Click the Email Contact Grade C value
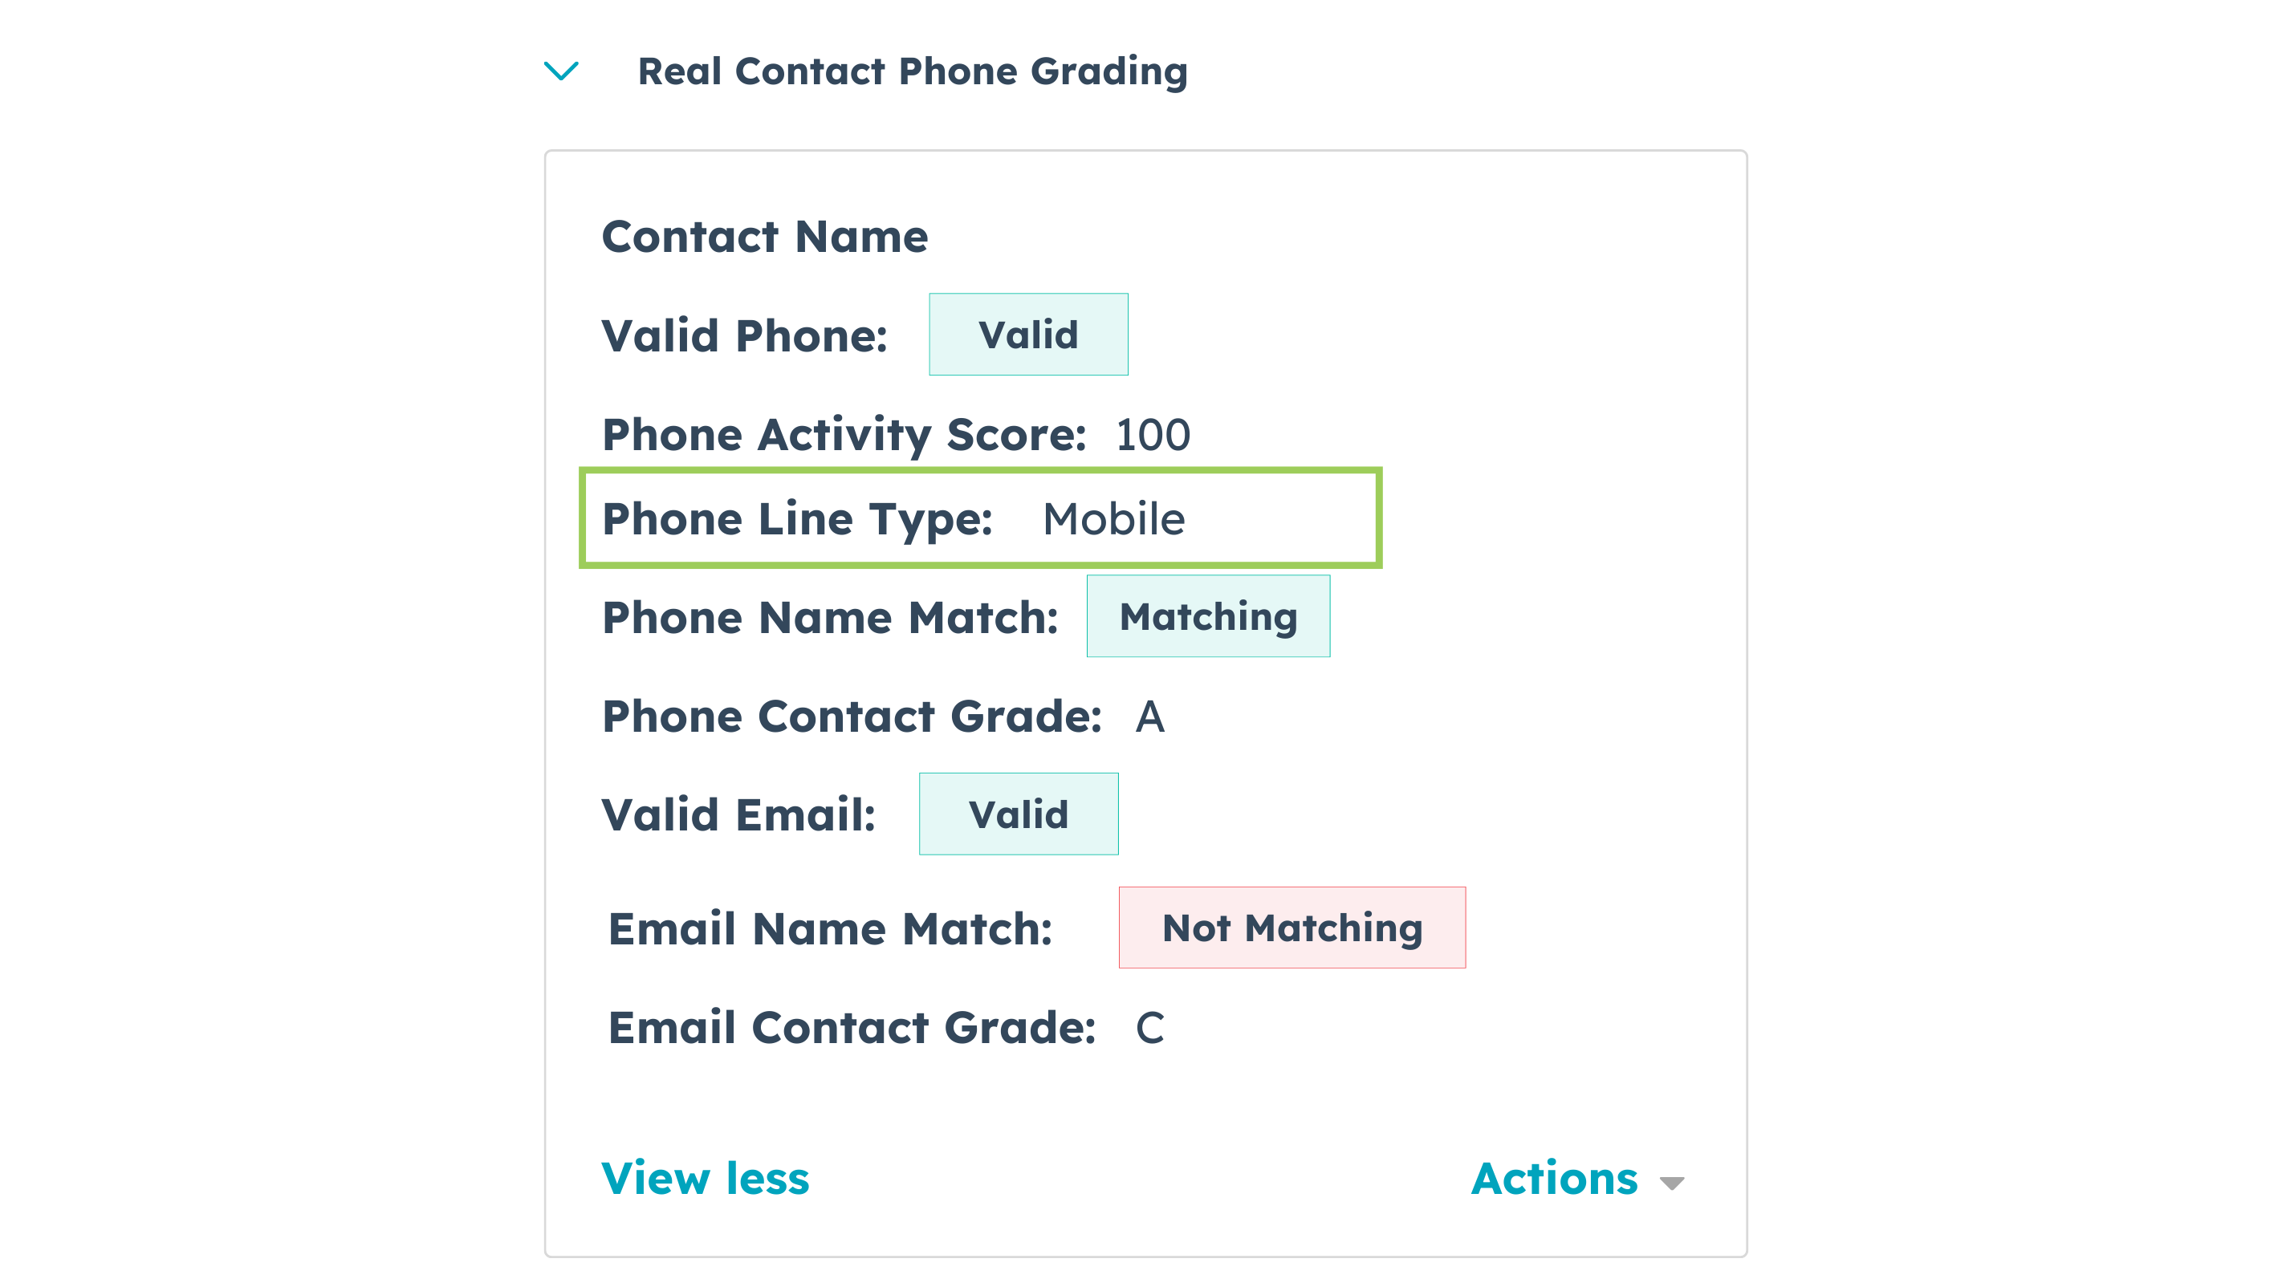 pyautogui.click(x=1149, y=1028)
